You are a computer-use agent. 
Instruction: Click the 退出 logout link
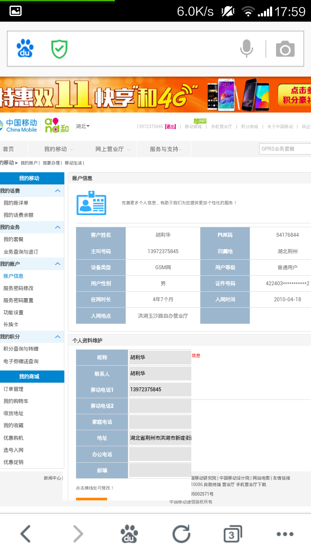point(171,127)
